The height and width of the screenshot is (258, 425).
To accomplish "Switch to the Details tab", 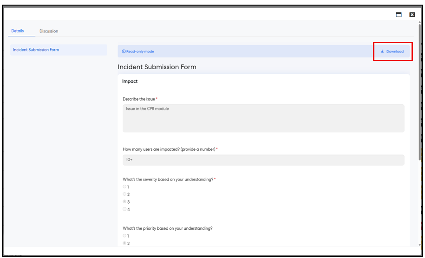I will point(18,31).
